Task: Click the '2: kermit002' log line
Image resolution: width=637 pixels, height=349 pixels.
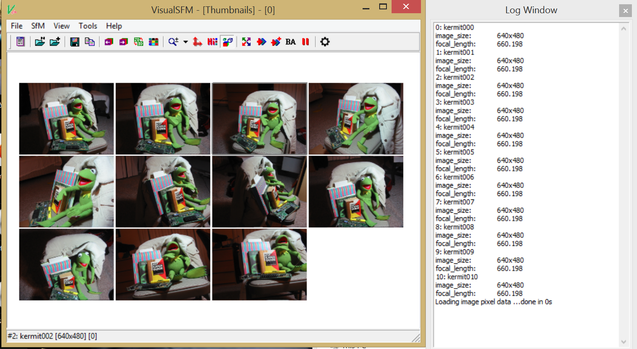Action: 455,77
